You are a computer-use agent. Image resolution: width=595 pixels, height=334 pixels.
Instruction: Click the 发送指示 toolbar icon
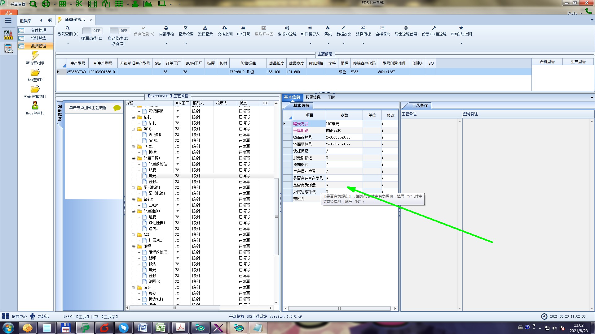pyautogui.click(x=205, y=28)
